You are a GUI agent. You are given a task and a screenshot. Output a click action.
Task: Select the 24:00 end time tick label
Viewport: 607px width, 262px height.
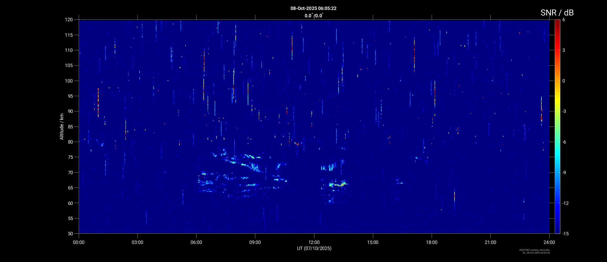click(549, 242)
